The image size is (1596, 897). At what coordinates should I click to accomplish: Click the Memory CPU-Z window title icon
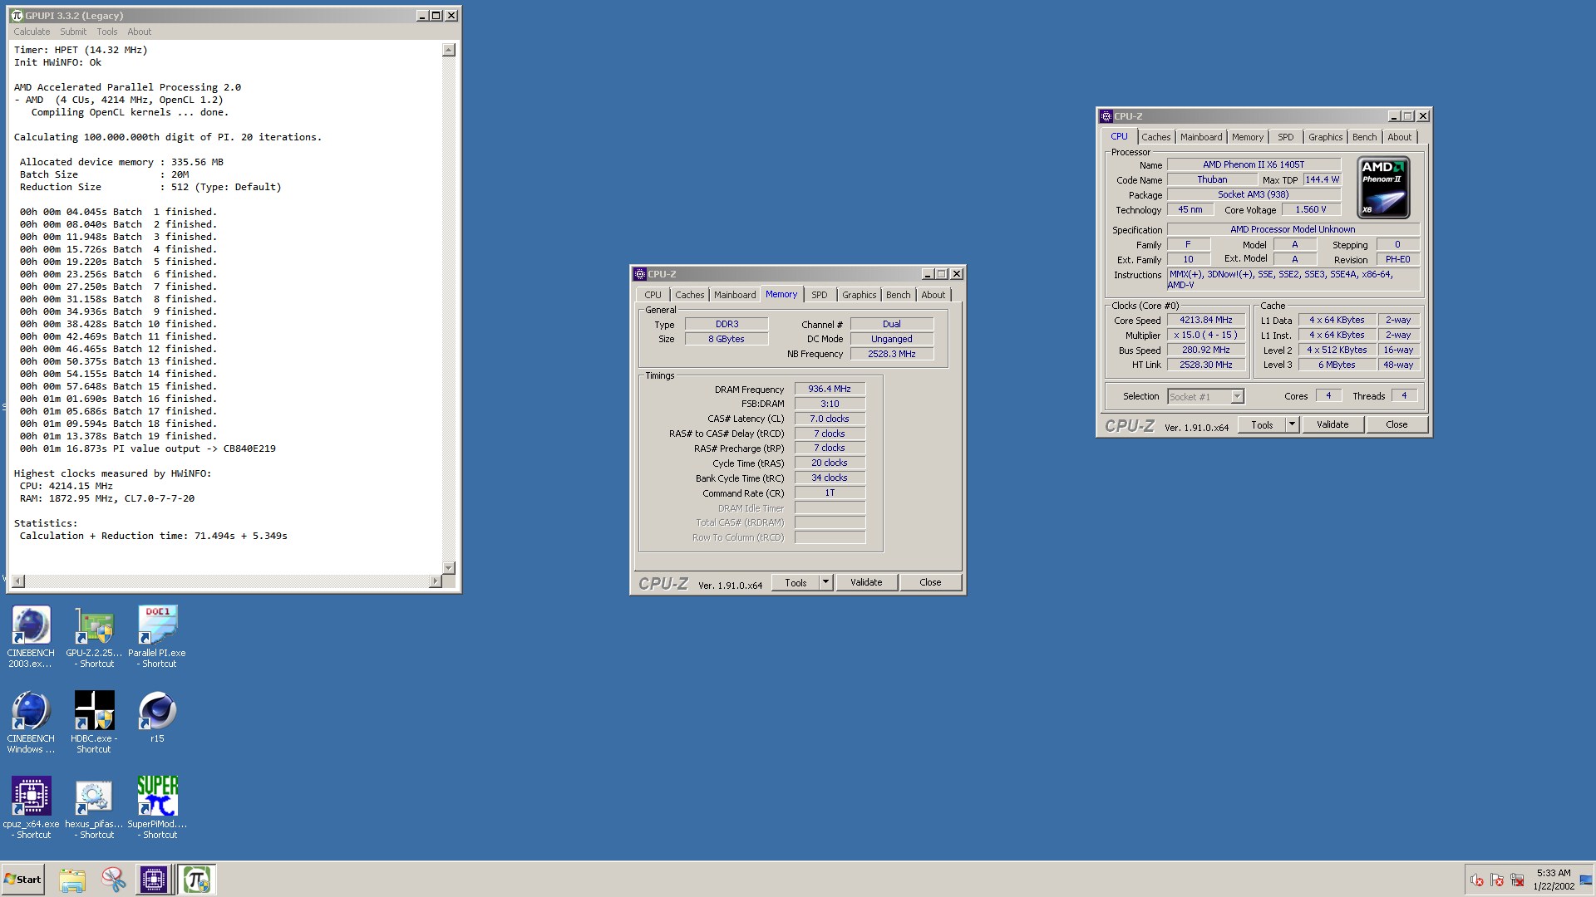[639, 274]
